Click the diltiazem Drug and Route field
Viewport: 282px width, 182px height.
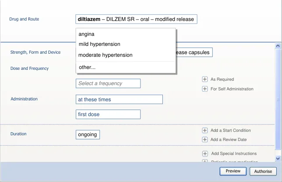coord(136,19)
